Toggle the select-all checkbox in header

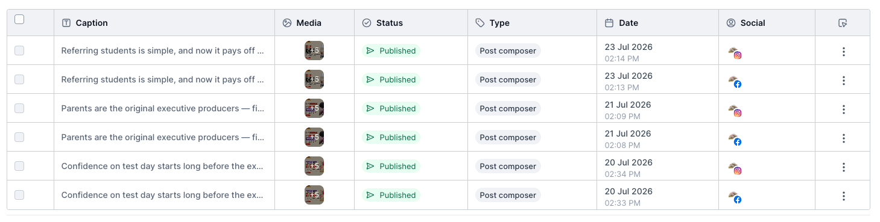click(19, 19)
